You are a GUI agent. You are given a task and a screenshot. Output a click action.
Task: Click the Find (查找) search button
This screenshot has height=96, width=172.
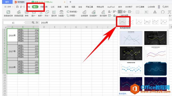click(165, 7)
